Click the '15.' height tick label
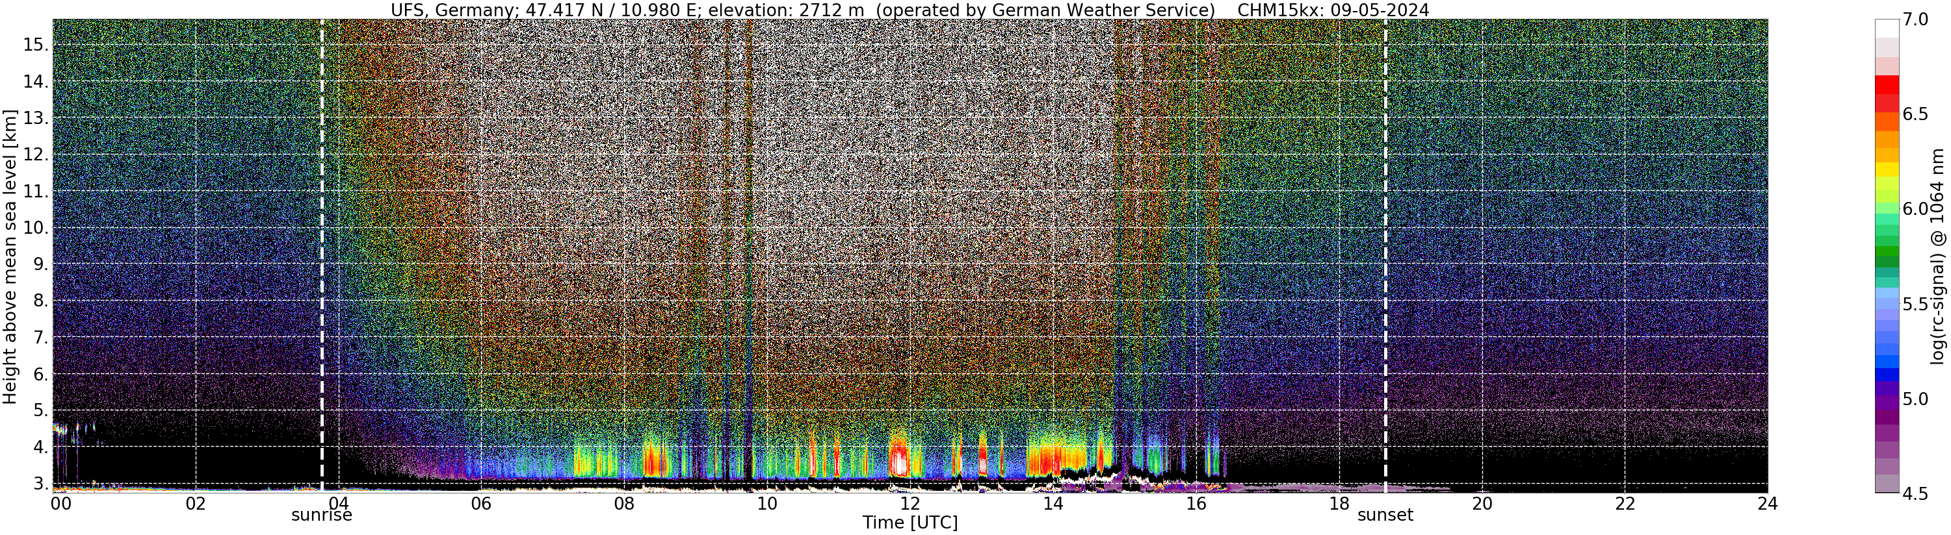This screenshot has width=1951, height=535. [x=36, y=45]
